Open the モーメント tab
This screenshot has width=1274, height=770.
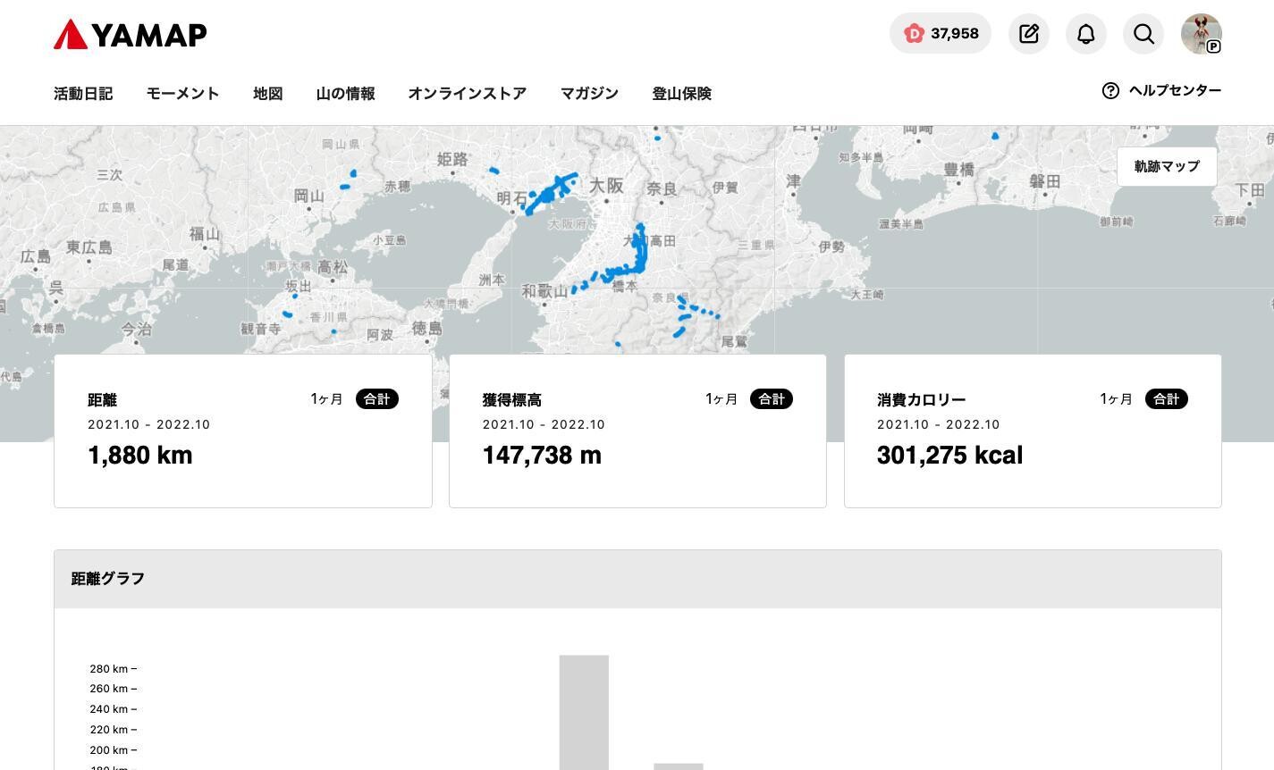click(x=182, y=94)
